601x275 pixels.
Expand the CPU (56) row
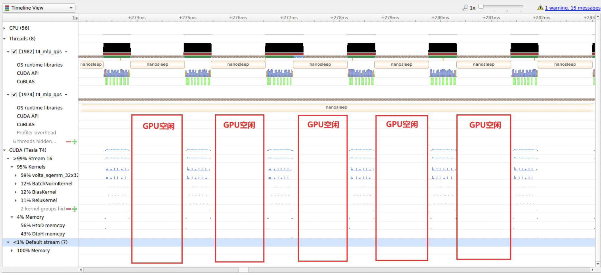tap(5, 28)
